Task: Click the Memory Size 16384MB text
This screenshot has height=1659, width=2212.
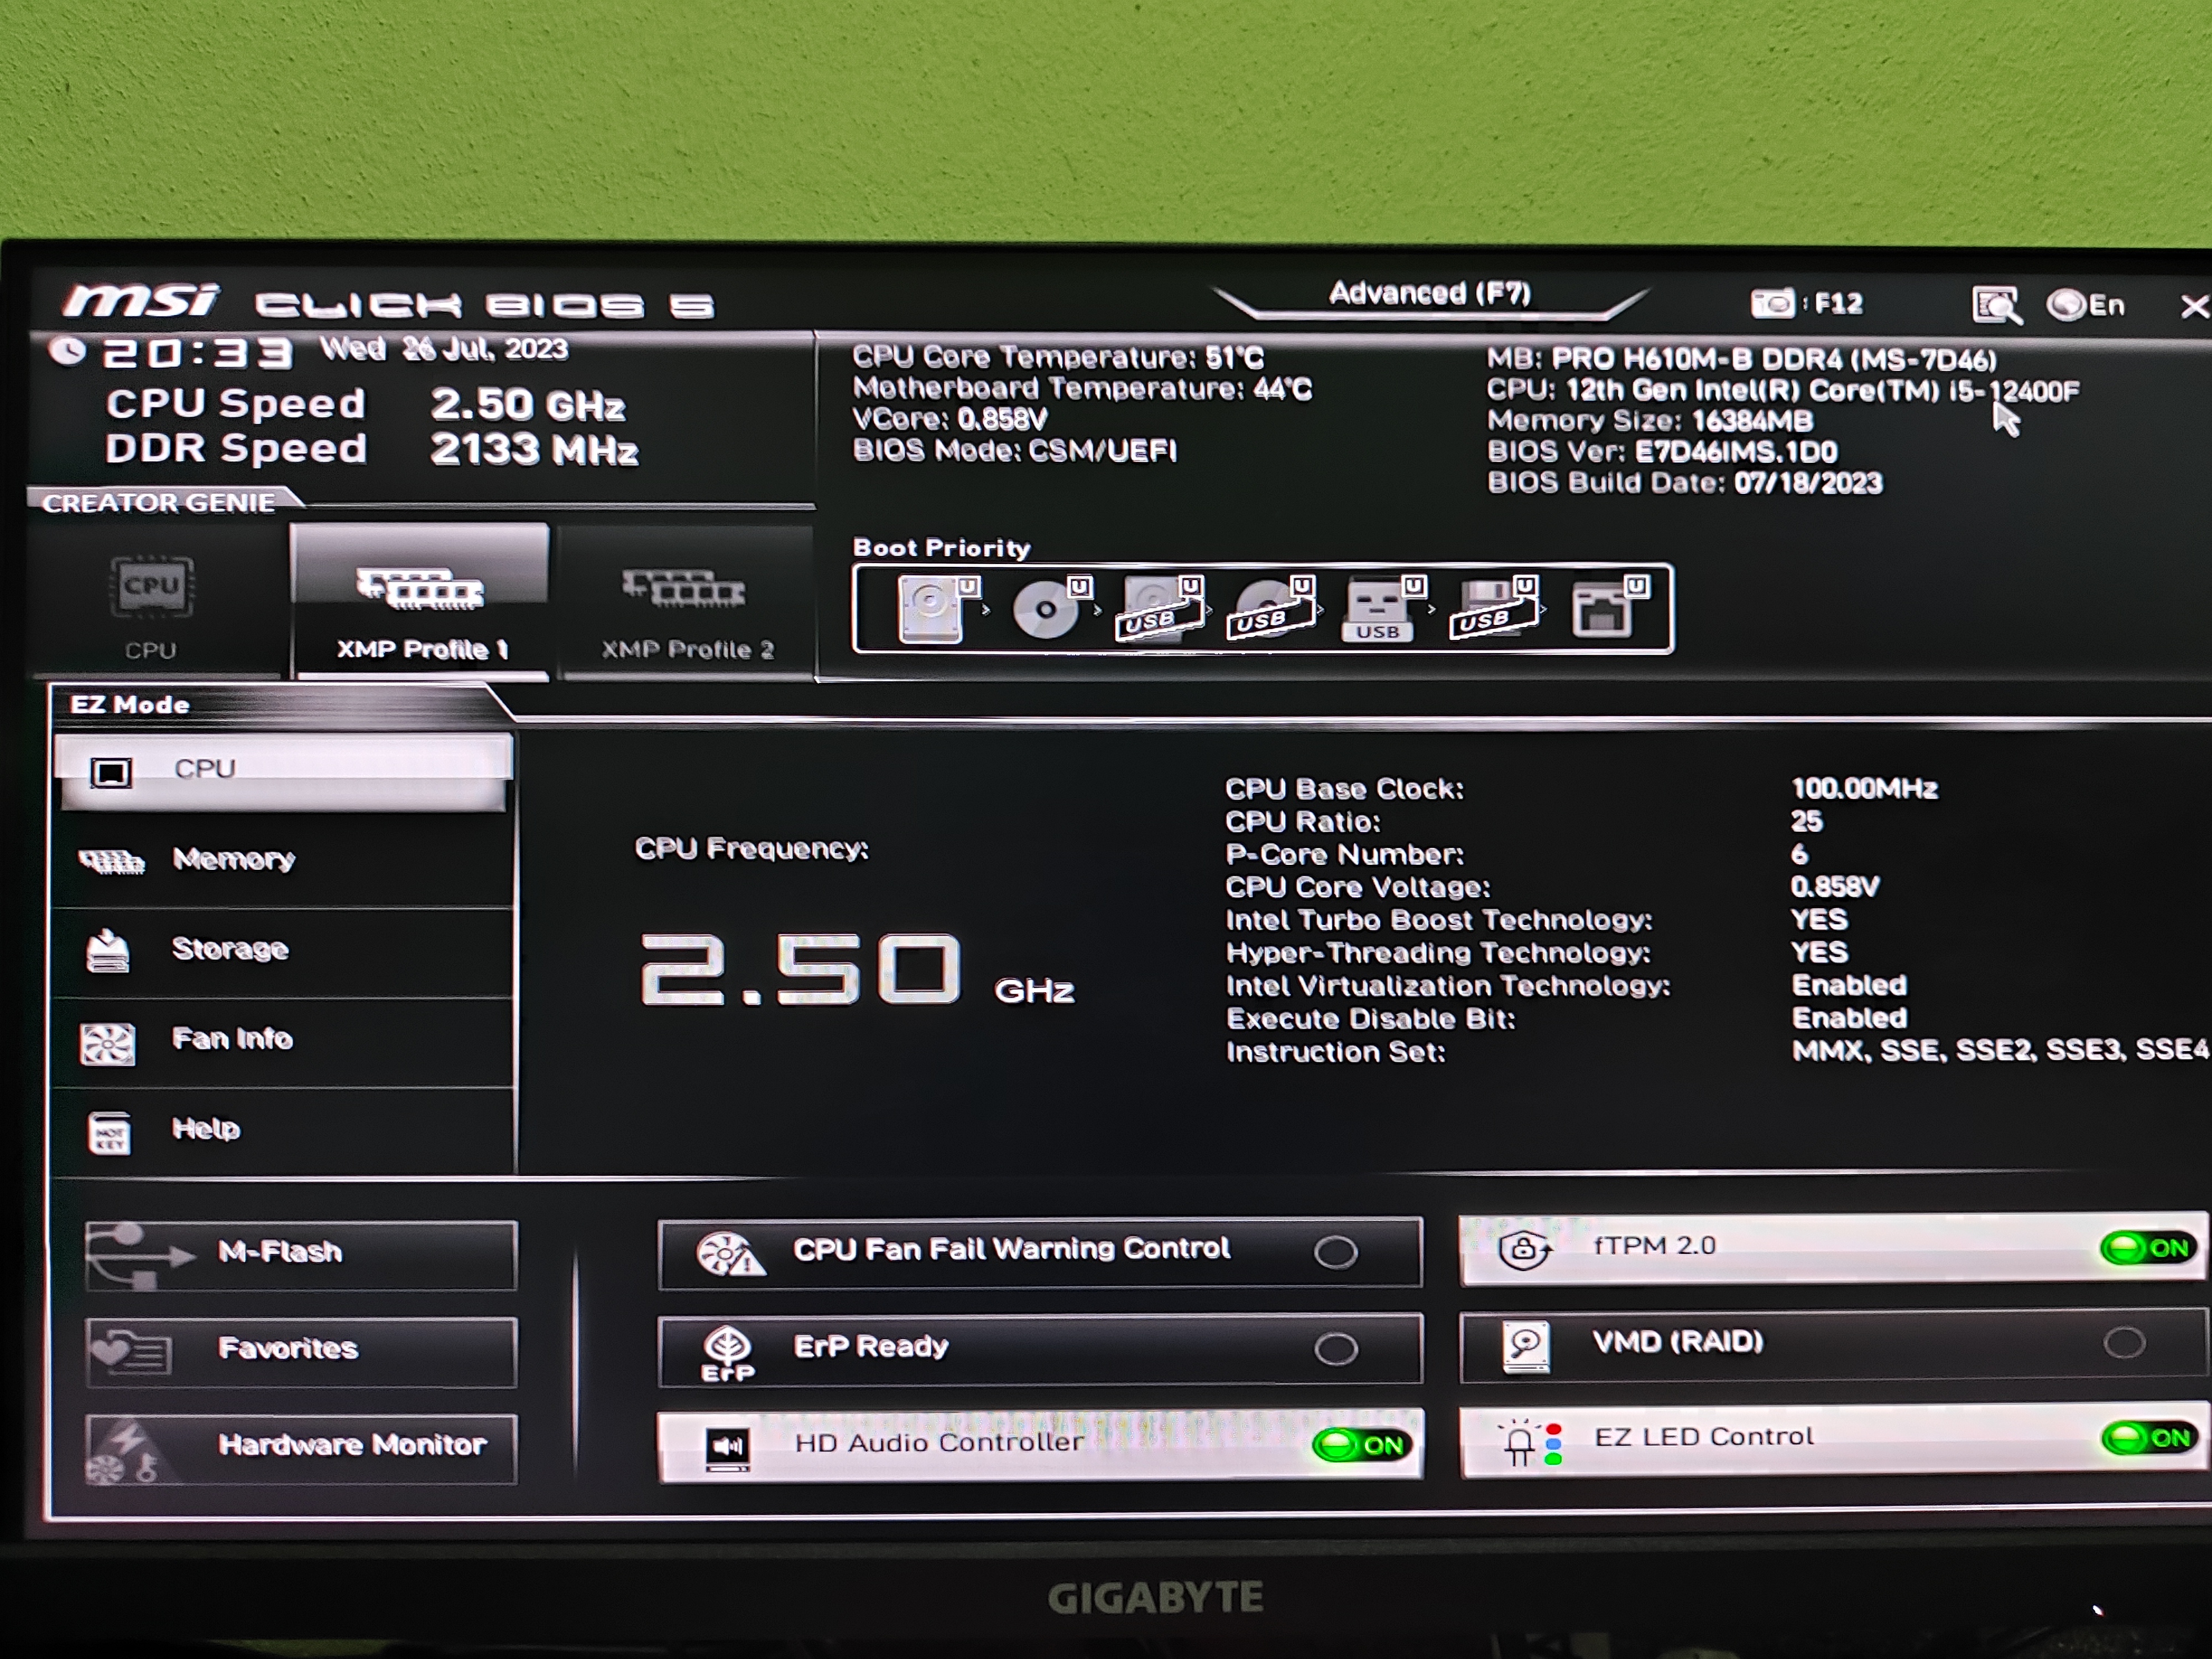Action: tap(1650, 421)
